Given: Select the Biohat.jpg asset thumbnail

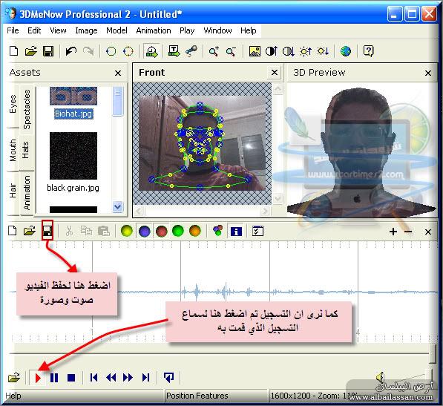Looking at the screenshot, I should [x=73, y=96].
